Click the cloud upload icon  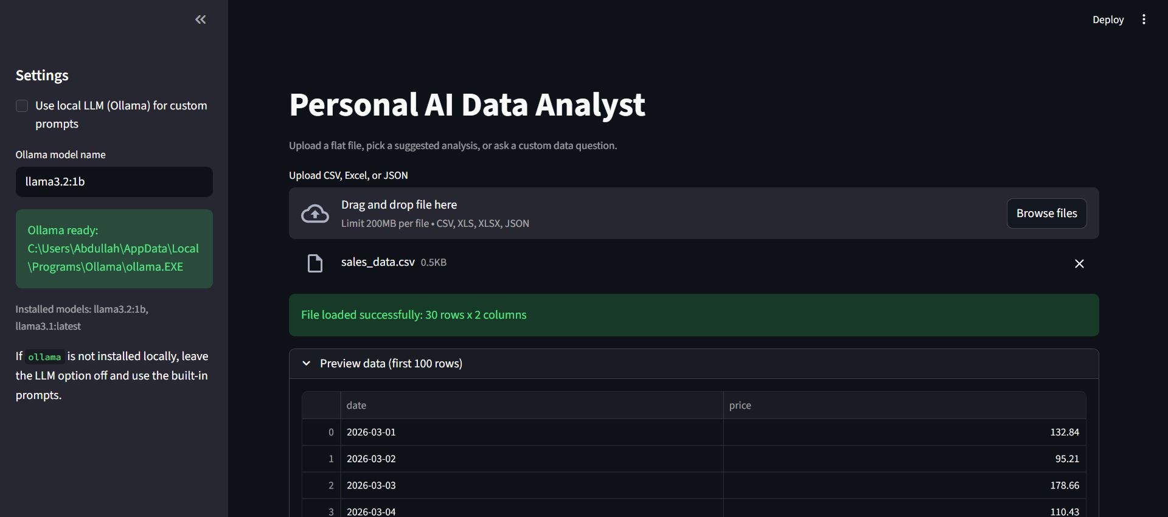coord(315,213)
